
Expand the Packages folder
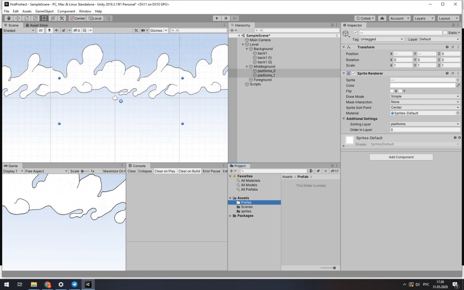[230, 216]
